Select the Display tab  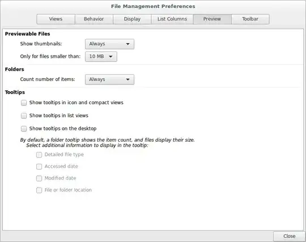[x=132, y=19]
